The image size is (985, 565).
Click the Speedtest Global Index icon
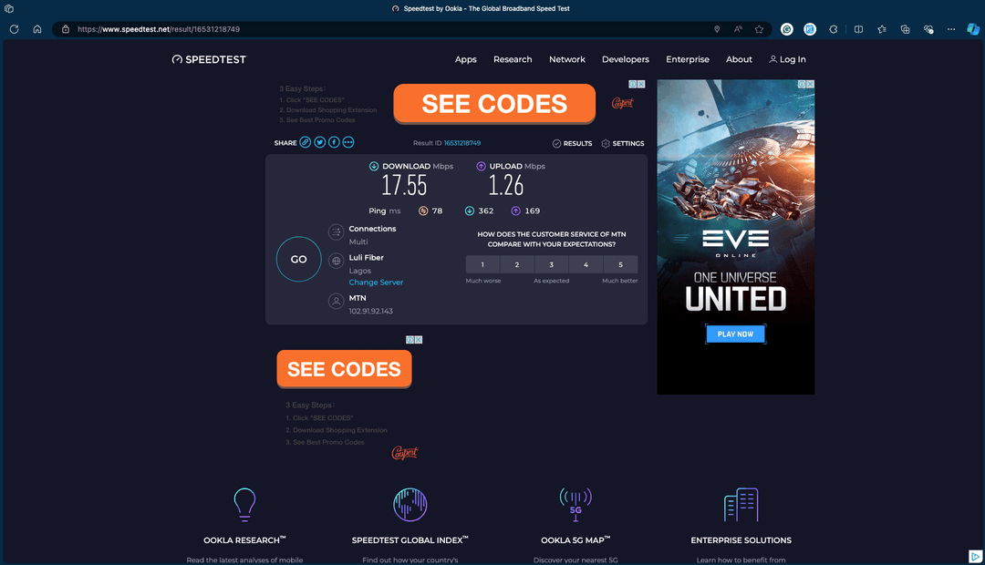tap(410, 505)
